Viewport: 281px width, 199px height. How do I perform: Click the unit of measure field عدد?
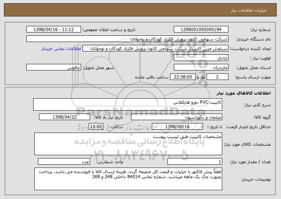click(x=64, y=161)
